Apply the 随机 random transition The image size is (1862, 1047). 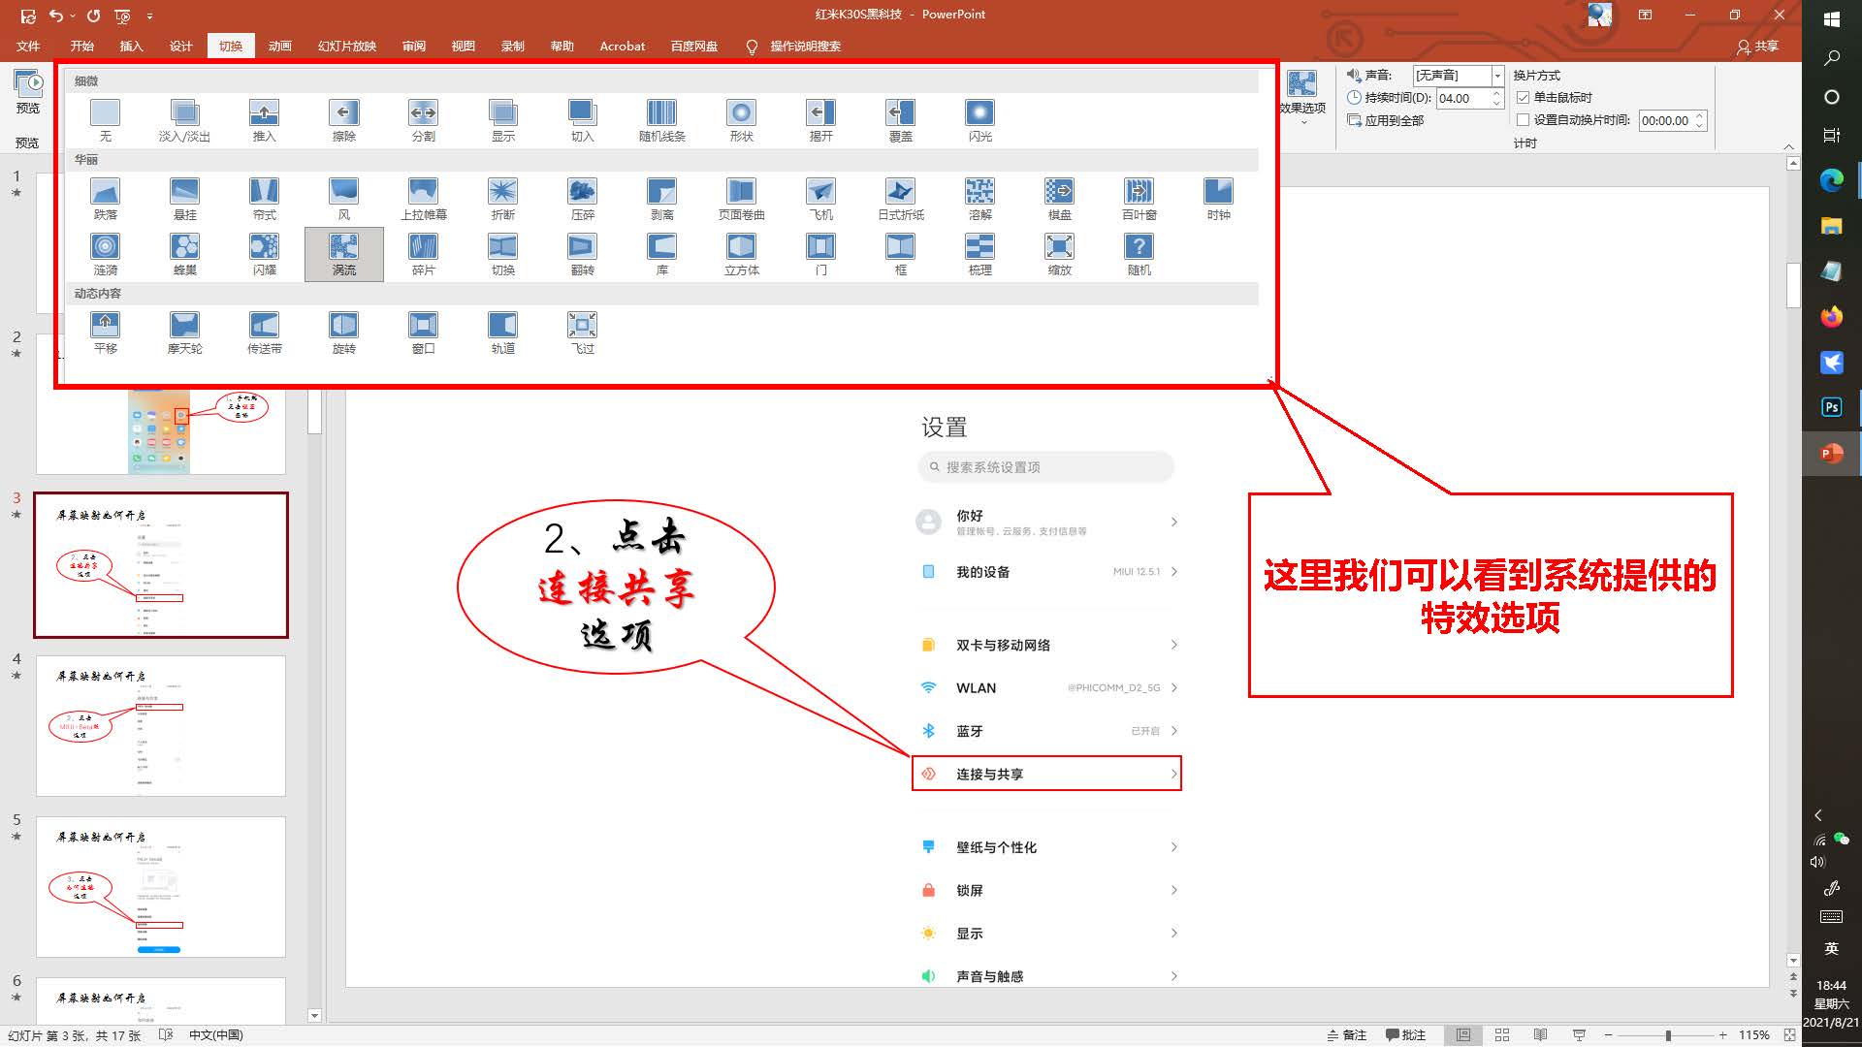coord(1139,254)
